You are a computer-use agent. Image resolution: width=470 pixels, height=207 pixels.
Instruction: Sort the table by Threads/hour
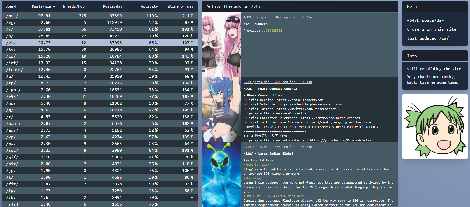(x=74, y=6)
